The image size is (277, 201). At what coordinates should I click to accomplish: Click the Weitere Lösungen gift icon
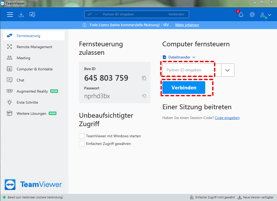click(x=10, y=113)
